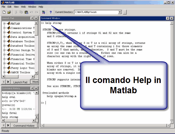Click Launch Pad tab scroll right arrow
The height and width of the screenshot is (134, 175).
[8, 82]
